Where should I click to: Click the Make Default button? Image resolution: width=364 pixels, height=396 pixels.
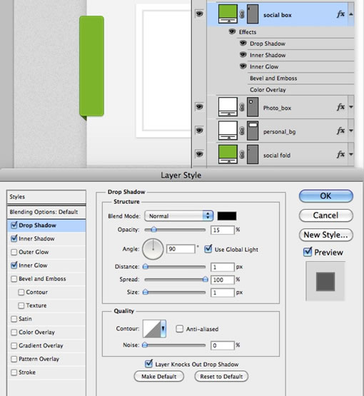click(159, 377)
